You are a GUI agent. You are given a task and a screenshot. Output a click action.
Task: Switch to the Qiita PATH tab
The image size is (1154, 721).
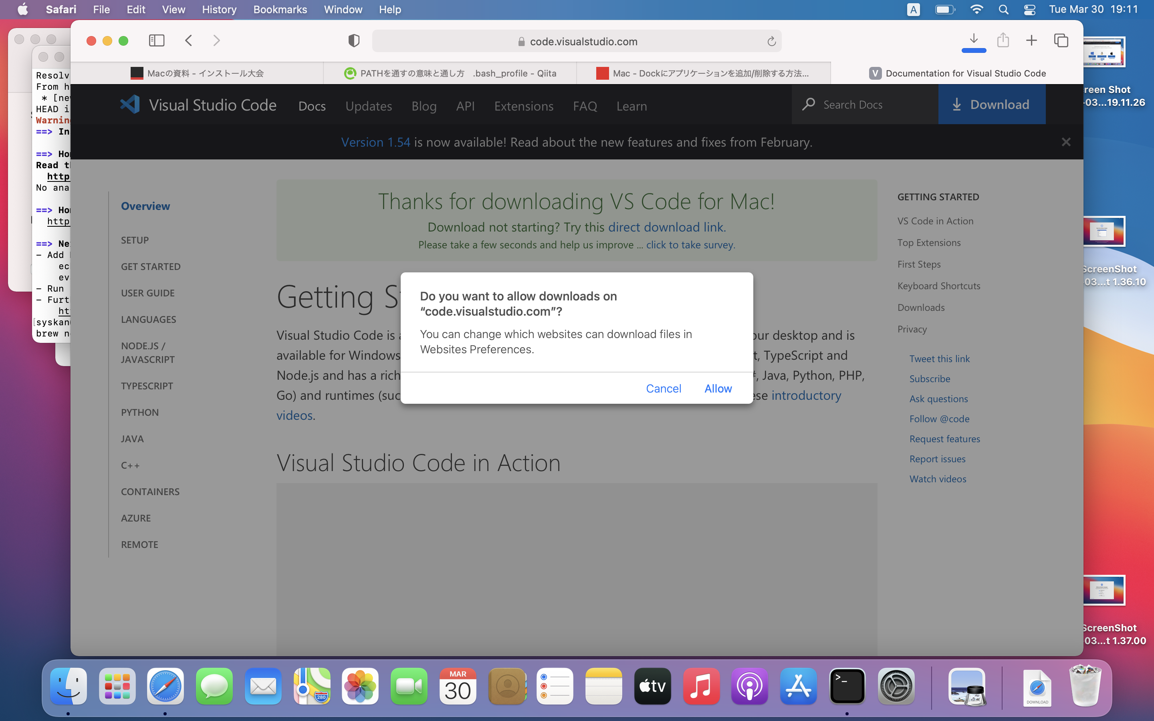(450, 73)
